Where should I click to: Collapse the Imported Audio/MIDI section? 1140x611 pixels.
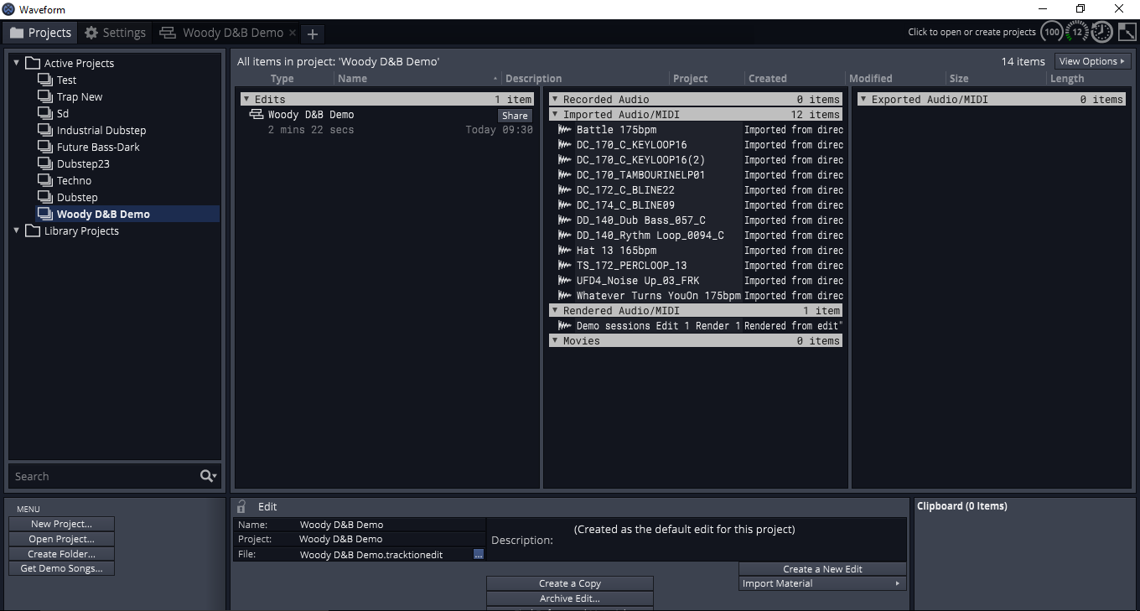click(555, 114)
